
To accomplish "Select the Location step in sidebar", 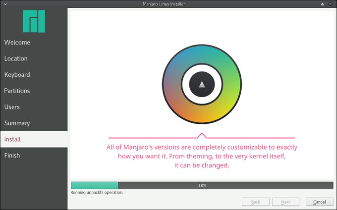I will pos(34,58).
